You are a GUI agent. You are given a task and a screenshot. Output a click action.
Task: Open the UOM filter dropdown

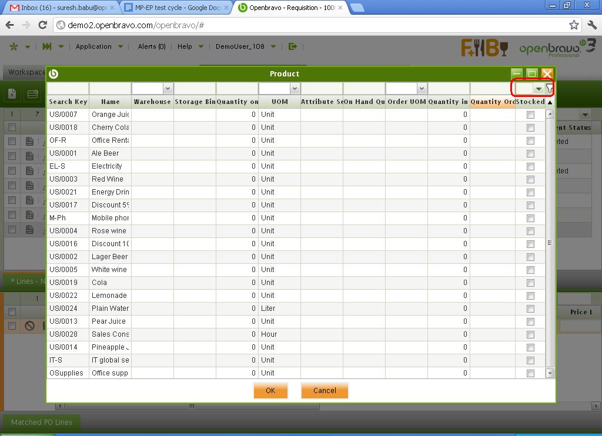click(x=295, y=89)
